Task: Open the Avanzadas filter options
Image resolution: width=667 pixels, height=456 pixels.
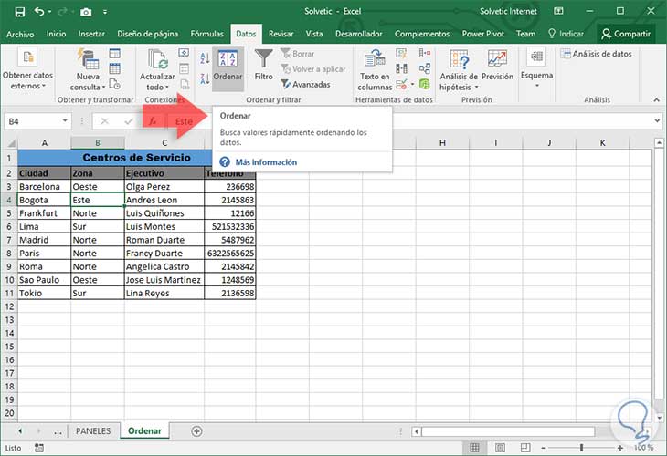Action: (x=305, y=84)
